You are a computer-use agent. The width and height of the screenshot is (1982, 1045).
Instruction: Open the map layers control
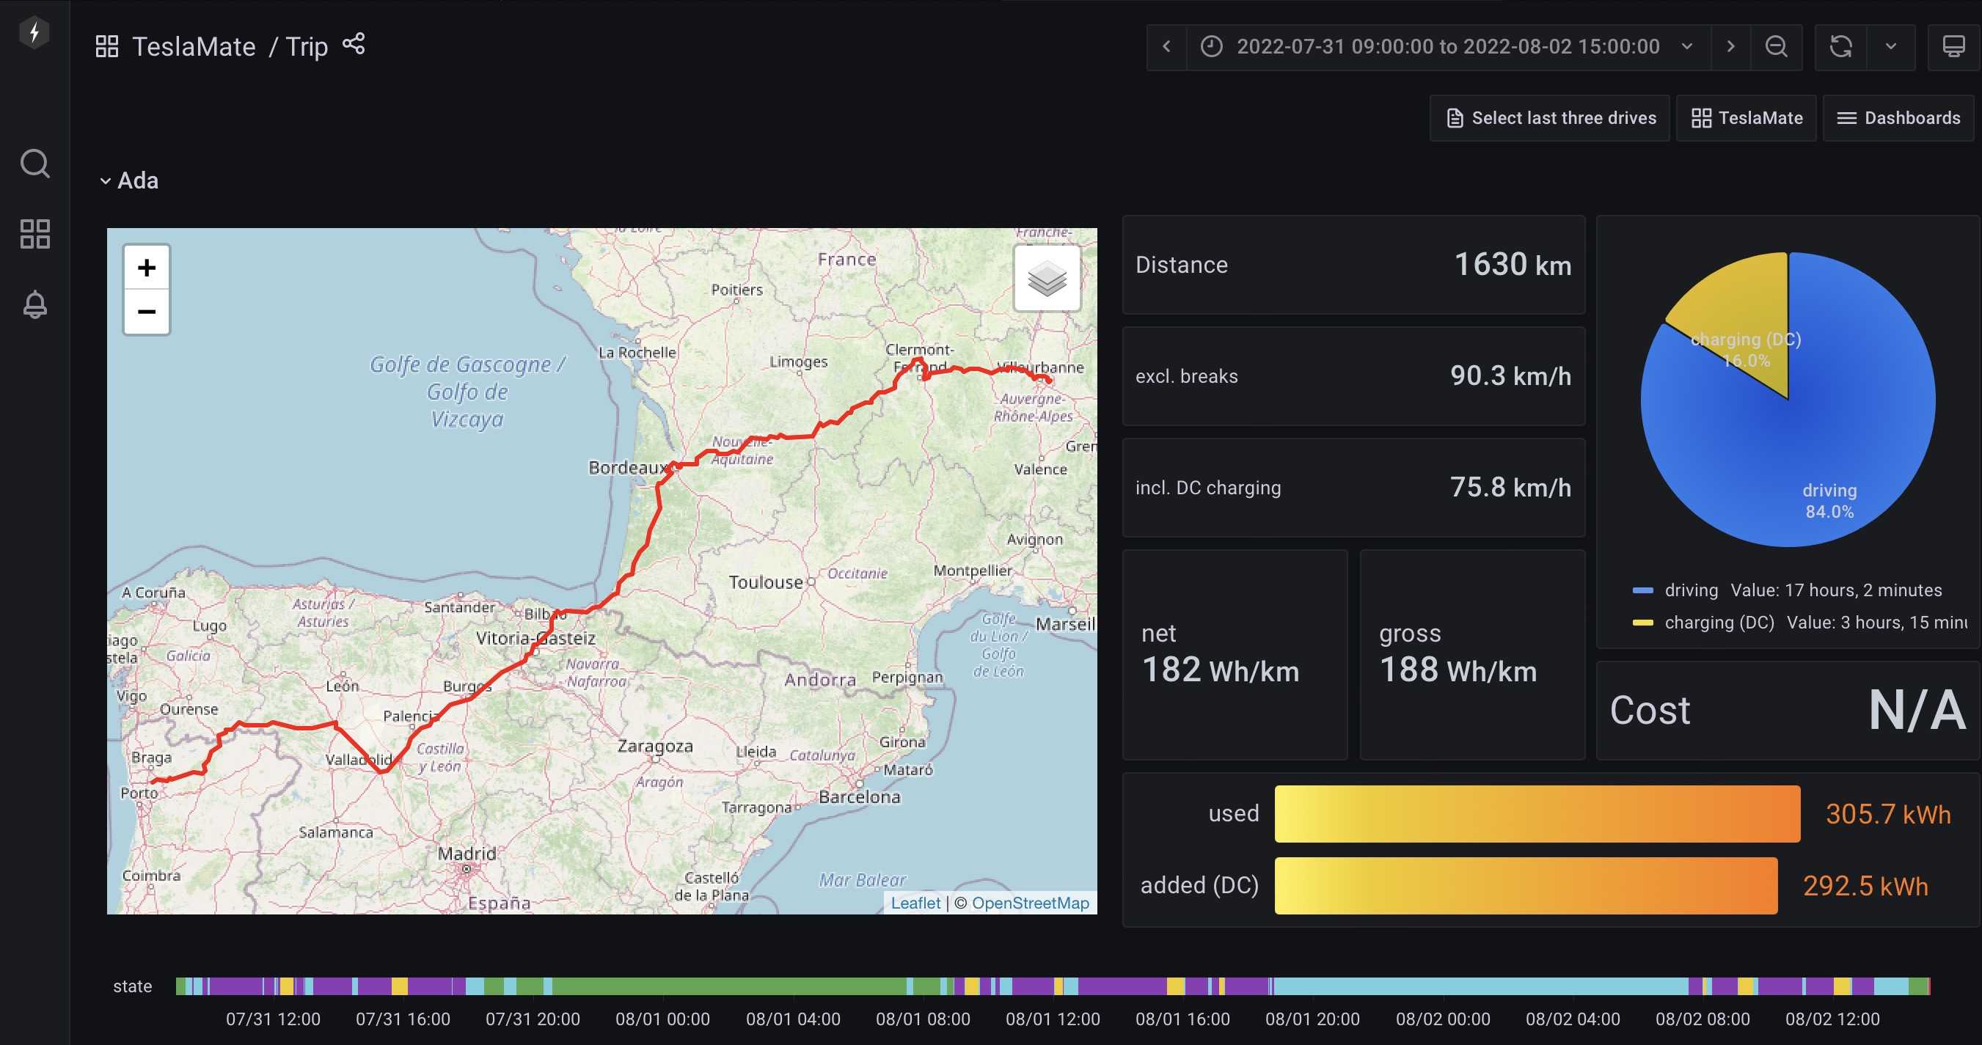click(1047, 279)
